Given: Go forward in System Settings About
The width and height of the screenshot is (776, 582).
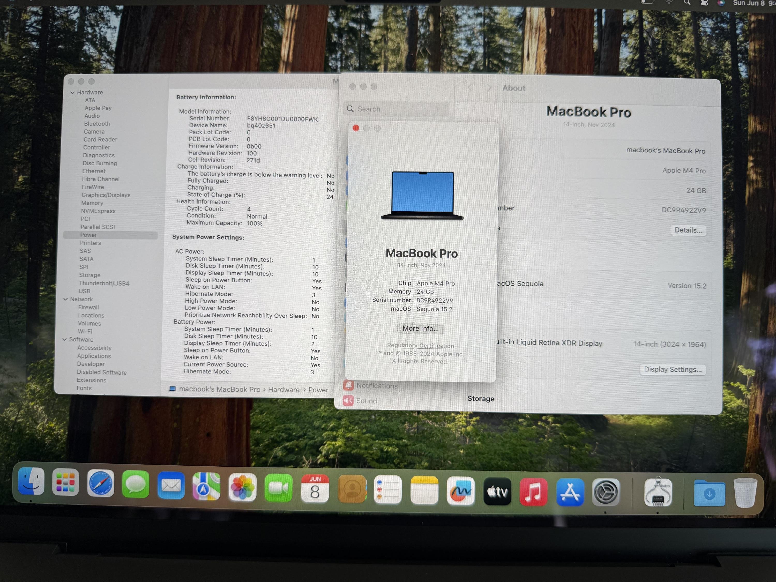Looking at the screenshot, I should [x=489, y=88].
